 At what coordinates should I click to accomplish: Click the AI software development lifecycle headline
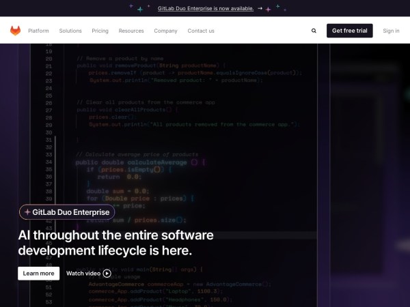tap(116, 243)
